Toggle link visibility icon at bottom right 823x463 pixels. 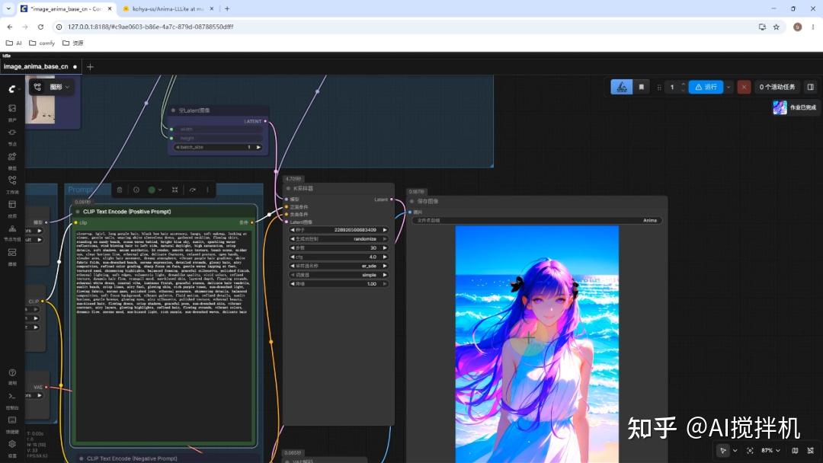coord(810,450)
